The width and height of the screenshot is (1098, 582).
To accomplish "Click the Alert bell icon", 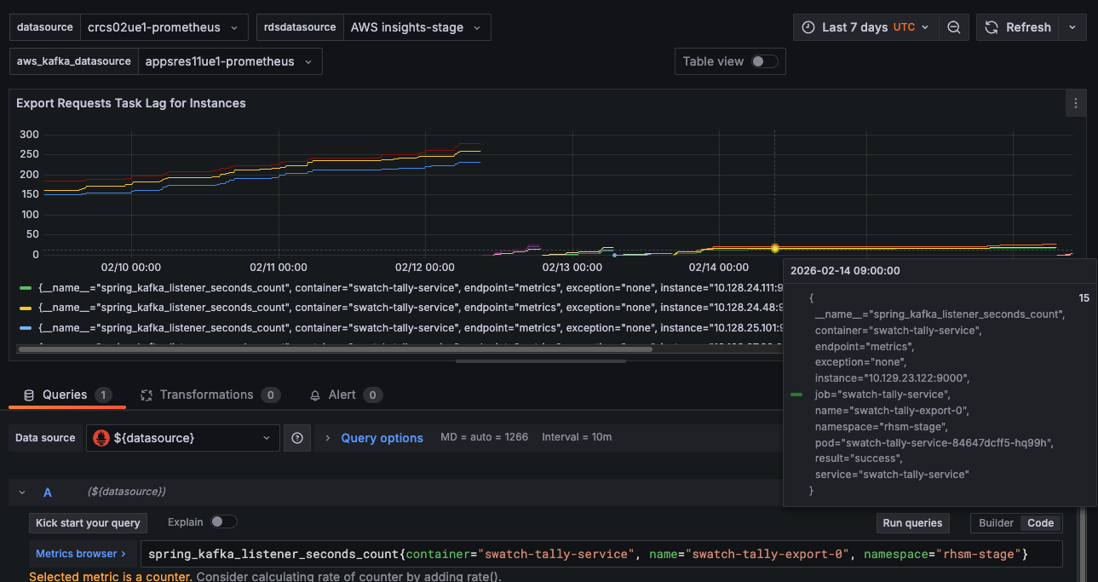I will 315,395.
